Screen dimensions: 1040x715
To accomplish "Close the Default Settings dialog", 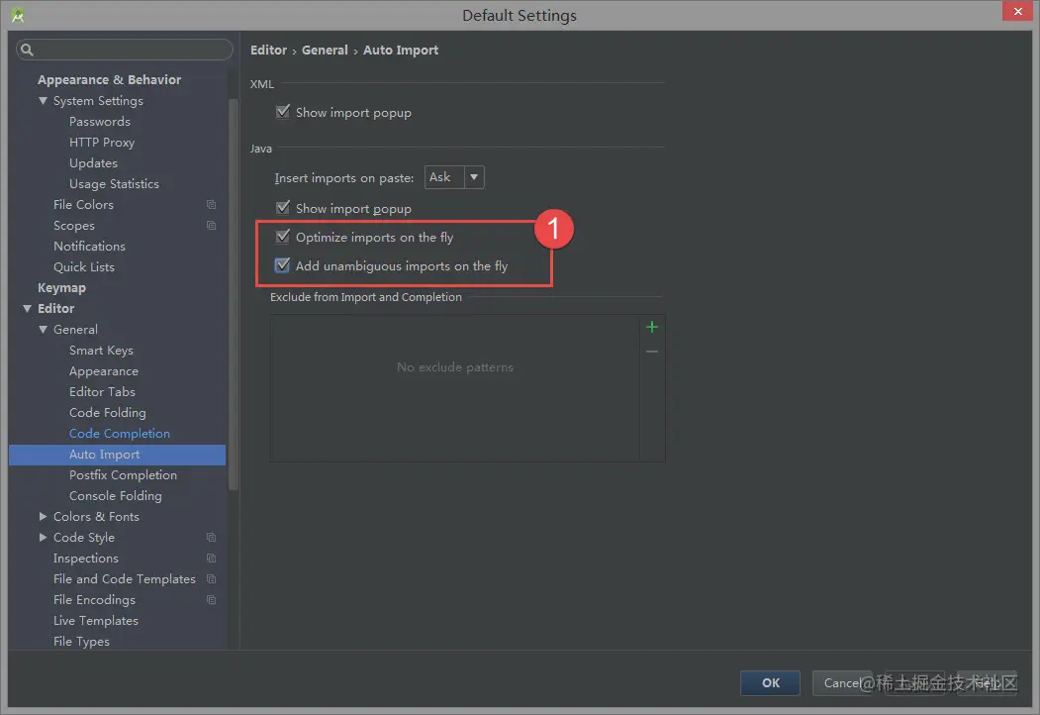I will click(x=1017, y=11).
